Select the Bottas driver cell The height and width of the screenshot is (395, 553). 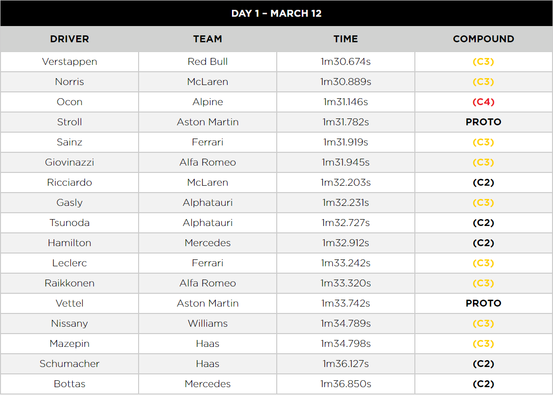pos(69,384)
